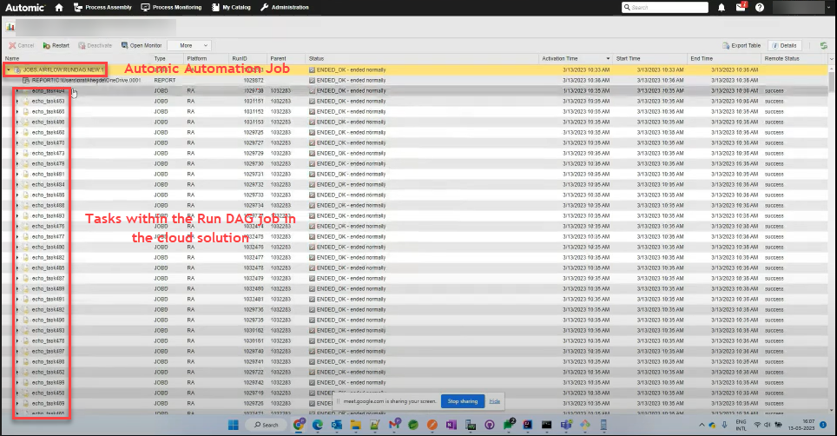Click the Windows taskbar Search box

point(267,425)
